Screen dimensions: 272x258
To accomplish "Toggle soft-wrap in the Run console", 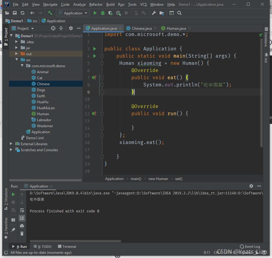I will [x=22, y=210].
